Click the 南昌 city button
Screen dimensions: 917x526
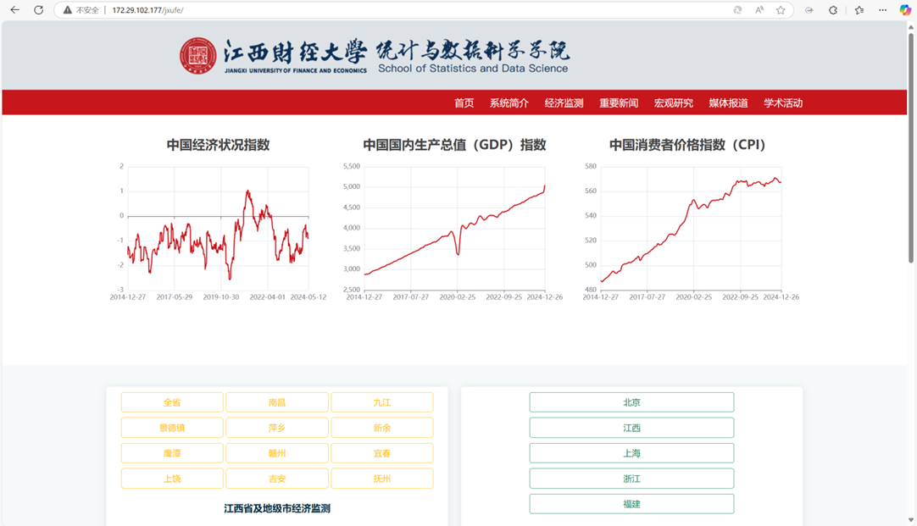click(x=277, y=402)
